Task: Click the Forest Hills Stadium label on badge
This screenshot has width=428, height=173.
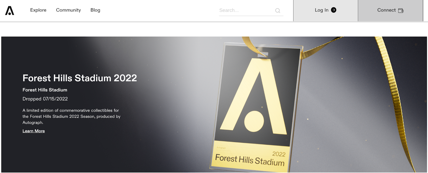Action: pyautogui.click(x=250, y=160)
